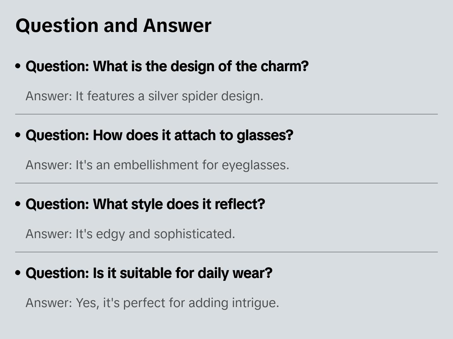Select the charm design question
This screenshot has width=453, height=339.
tap(167, 66)
